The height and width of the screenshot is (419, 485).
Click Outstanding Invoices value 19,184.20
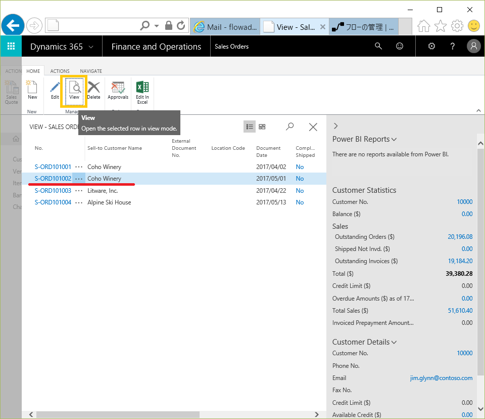tap(460, 261)
